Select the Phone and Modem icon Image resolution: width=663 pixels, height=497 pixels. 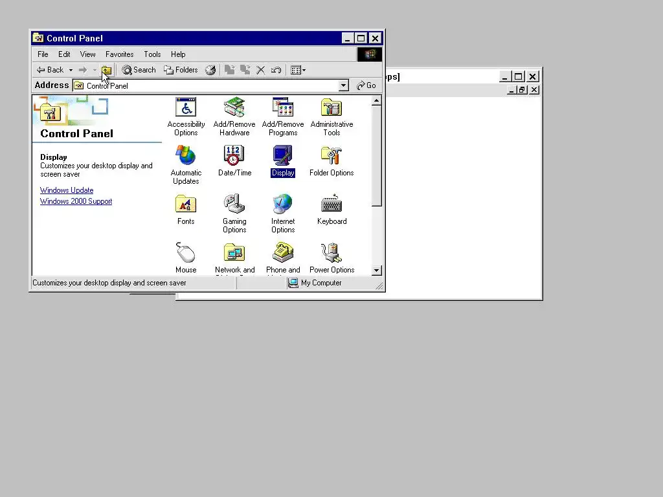click(283, 258)
